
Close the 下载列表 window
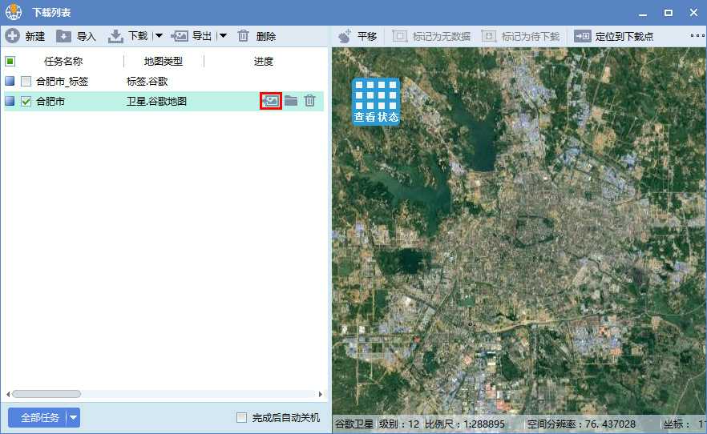tap(693, 13)
